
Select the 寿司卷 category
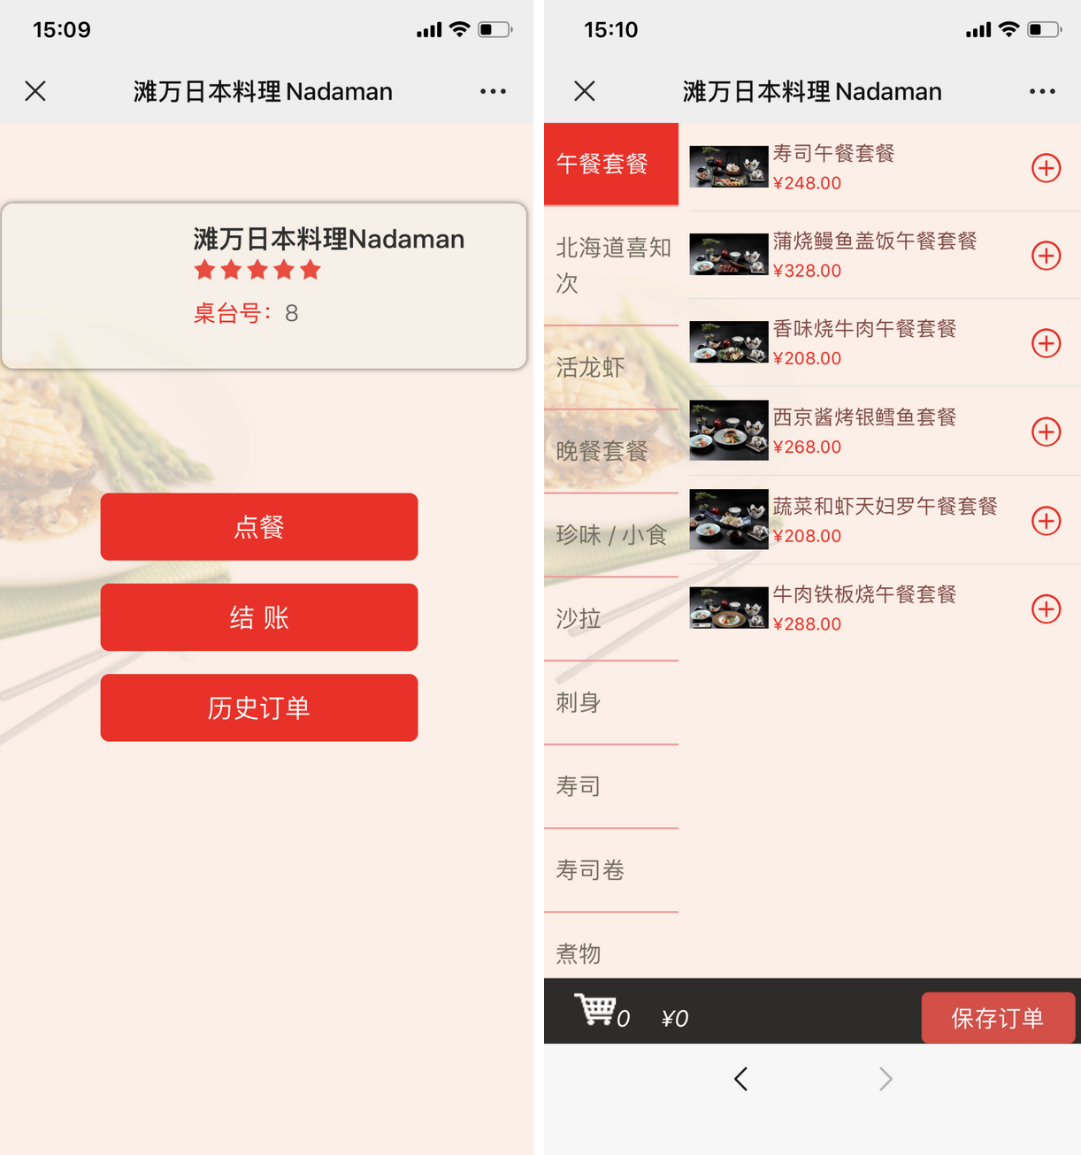coord(611,870)
